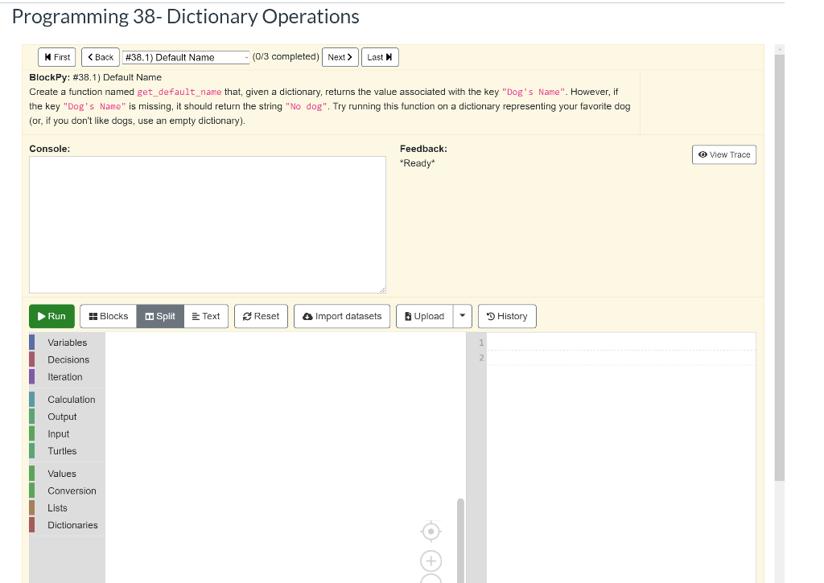
Task: Switch editor to Text view
Action: [206, 316]
